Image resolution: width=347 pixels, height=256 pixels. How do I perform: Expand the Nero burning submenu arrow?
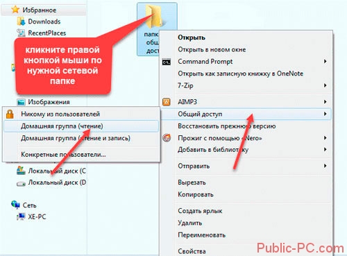(325, 138)
